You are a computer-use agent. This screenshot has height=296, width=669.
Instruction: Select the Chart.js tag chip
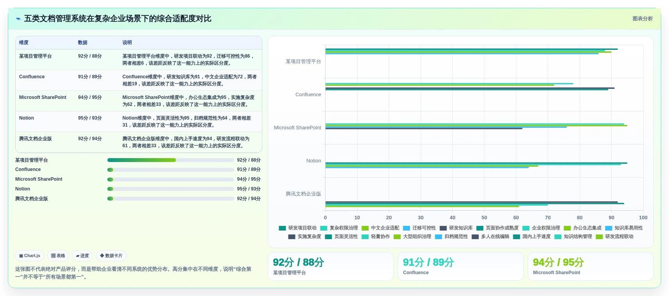[30, 256]
